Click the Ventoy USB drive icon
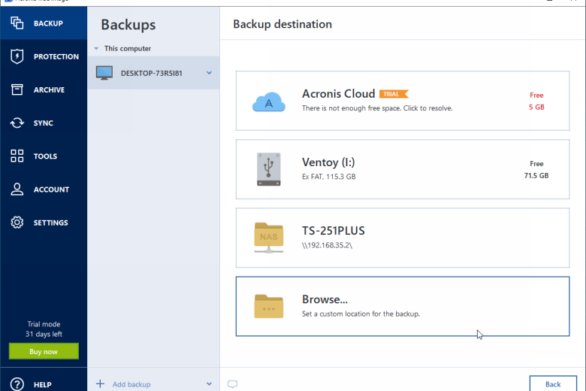Image resolution: width=586 pixels, height=391 pixels. [269, 169]
